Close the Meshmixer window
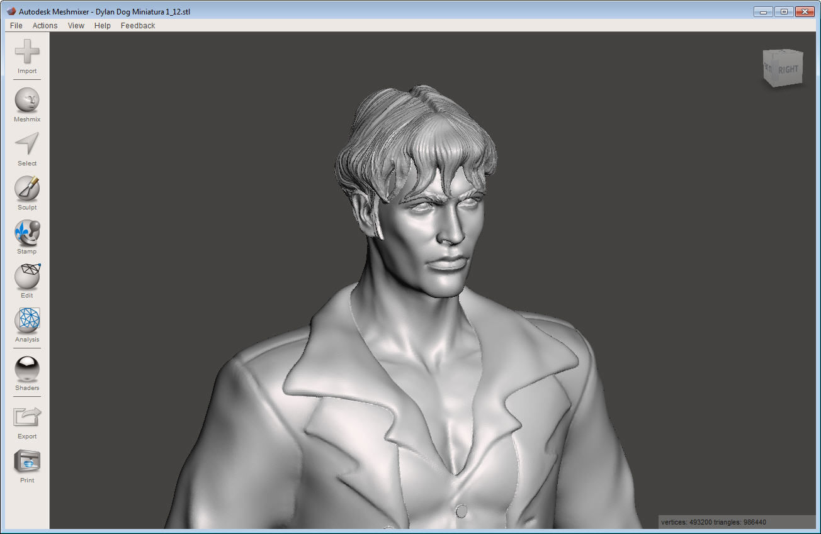Screen dimensions: 821x534 point(805,11)
